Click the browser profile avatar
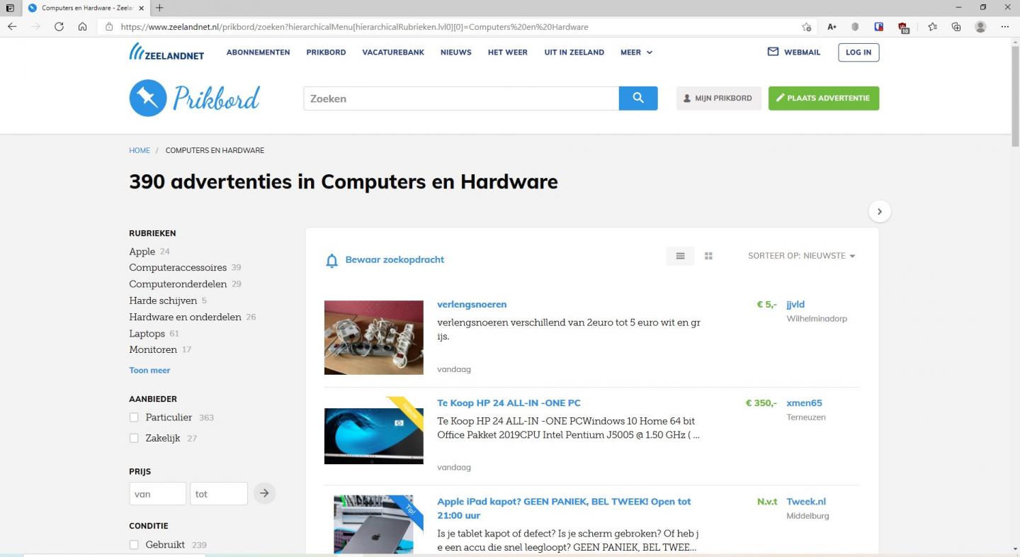 (980, 27)
